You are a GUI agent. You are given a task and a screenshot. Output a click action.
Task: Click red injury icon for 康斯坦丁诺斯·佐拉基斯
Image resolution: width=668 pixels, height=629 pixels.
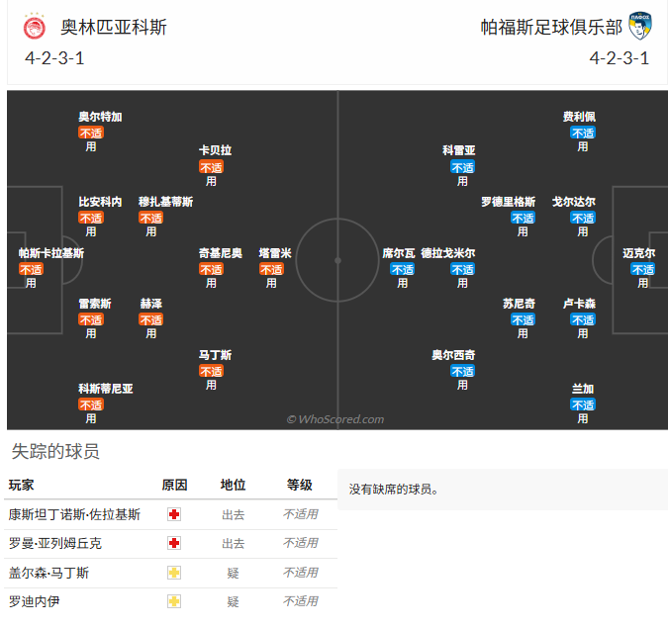click(x=174, y=514)
